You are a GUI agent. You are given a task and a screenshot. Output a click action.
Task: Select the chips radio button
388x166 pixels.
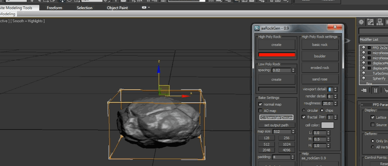[x=322, y=110]
